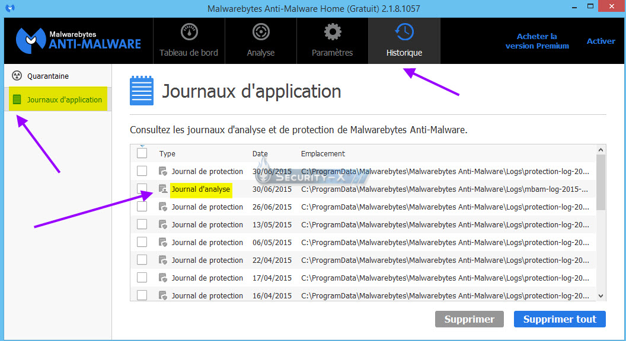Click the green Journaux d'application sidebar icon
The height and width of the screenshot is (341, 626).
[x=17, y=99]
